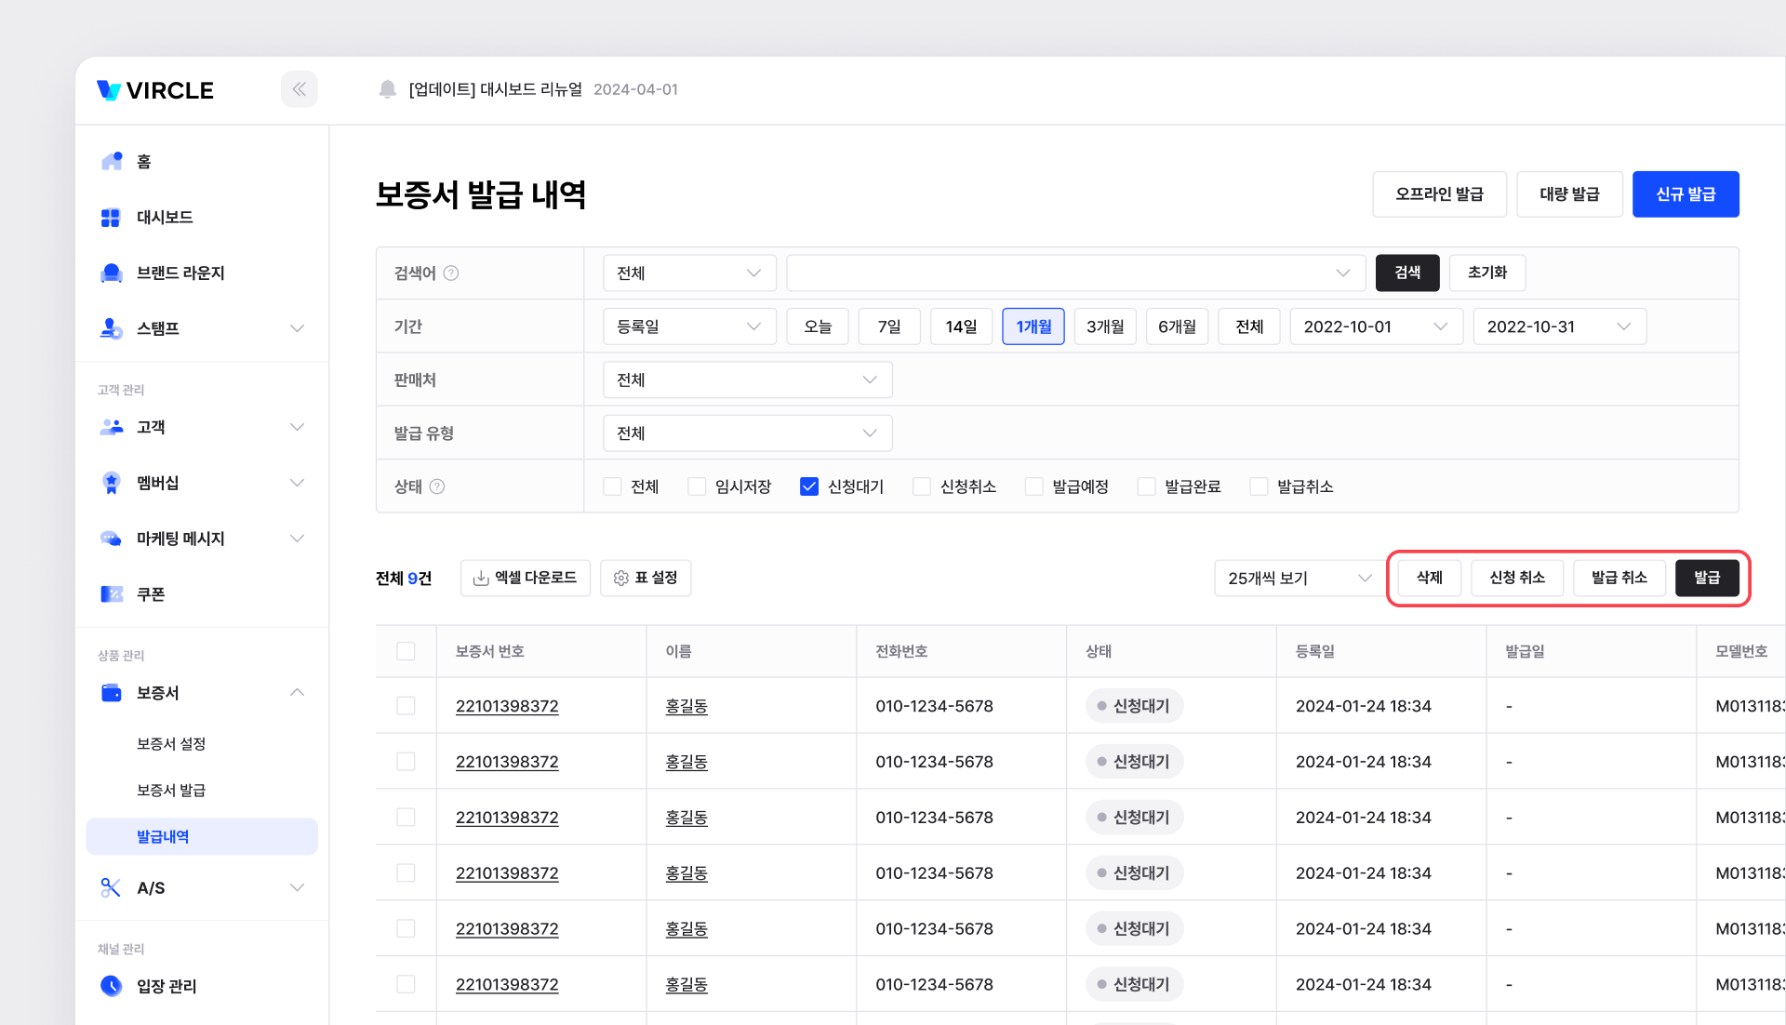Click the 쿠폰 coupon icon
Image resolution: width=1786 pixels, height=1025 pixels.
point(111,593)
